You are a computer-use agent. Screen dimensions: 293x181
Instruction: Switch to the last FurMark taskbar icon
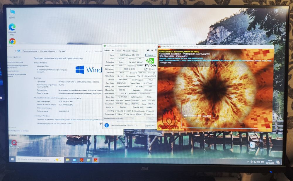point(96,160)
